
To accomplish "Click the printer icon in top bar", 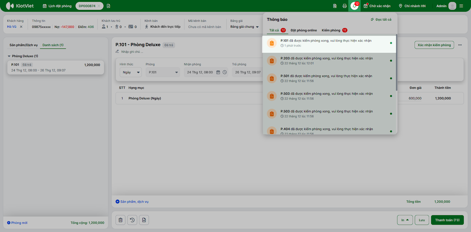I will [344, 6].
